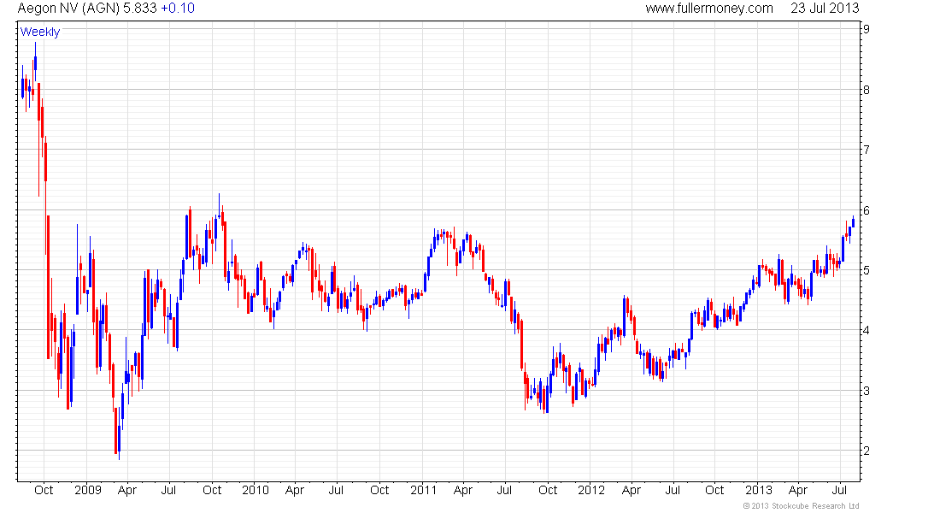
Task: Click the '2010' year label on time axis
Action: (x=256, y=490)
